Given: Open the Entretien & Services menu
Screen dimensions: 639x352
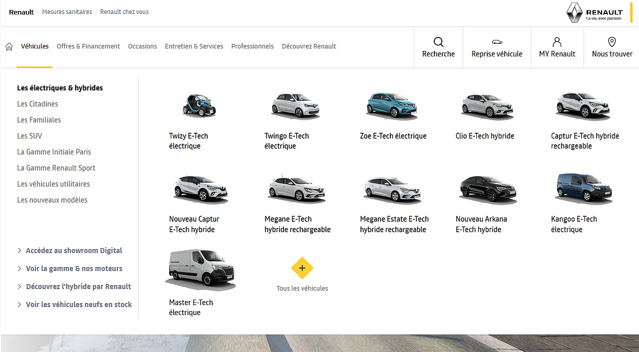Looking at the screenshot, I should 194,46.
